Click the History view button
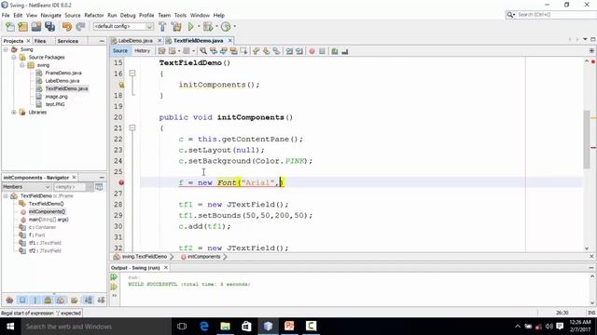597x335 pixels. pos(142,51)
